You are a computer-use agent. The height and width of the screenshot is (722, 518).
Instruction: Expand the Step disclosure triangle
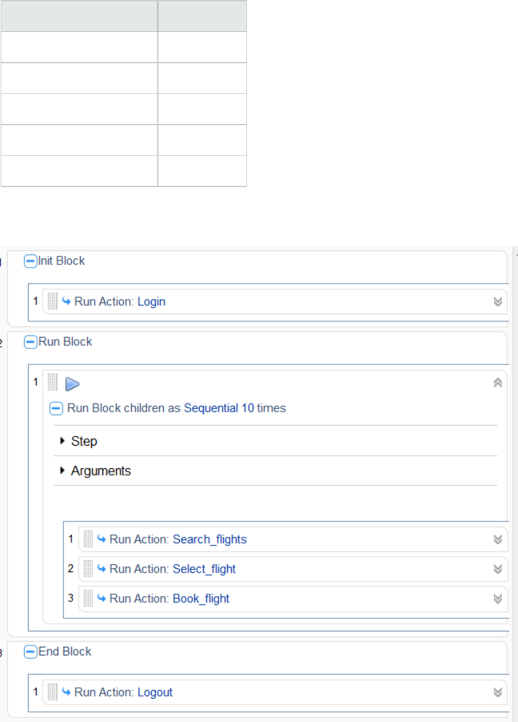coord(63,441)
